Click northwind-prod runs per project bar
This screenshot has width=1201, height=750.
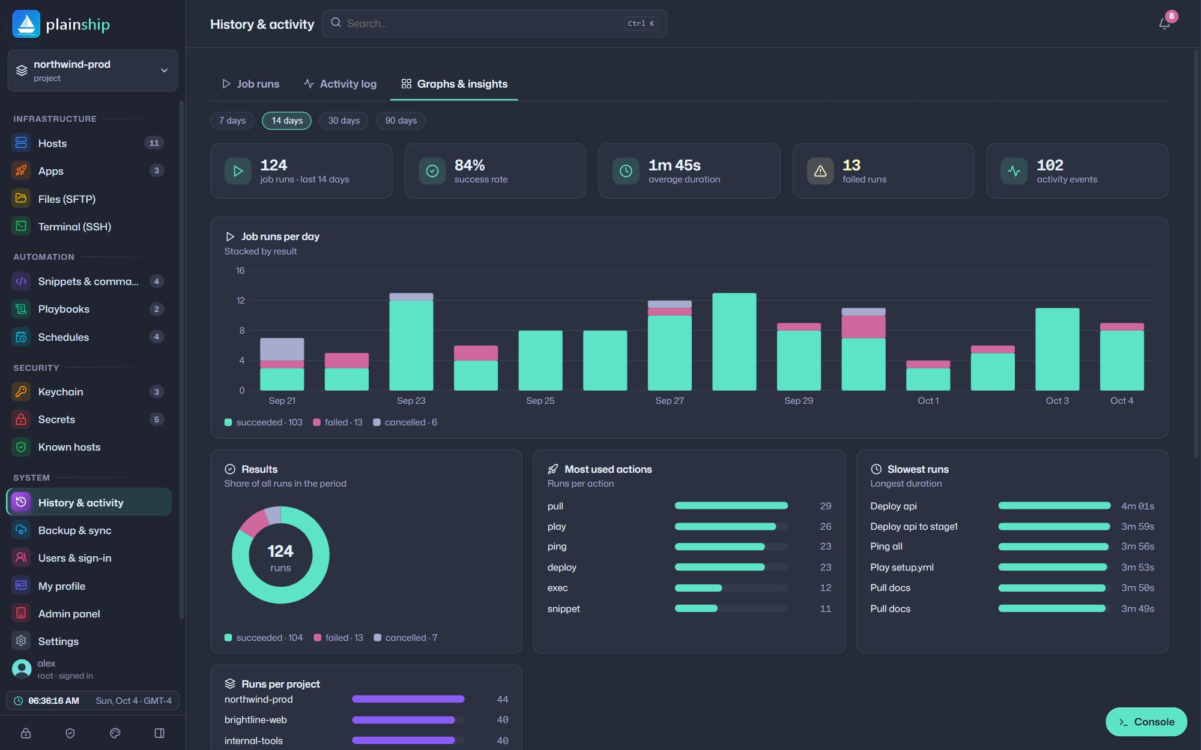408,699
